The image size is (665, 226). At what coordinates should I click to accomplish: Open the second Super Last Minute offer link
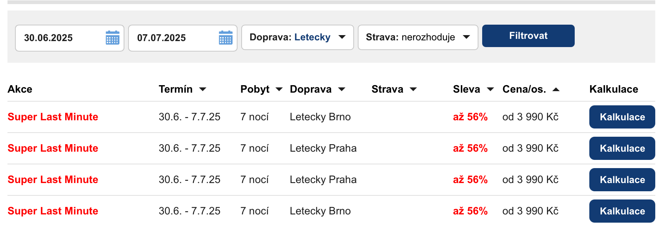(53, 148)
